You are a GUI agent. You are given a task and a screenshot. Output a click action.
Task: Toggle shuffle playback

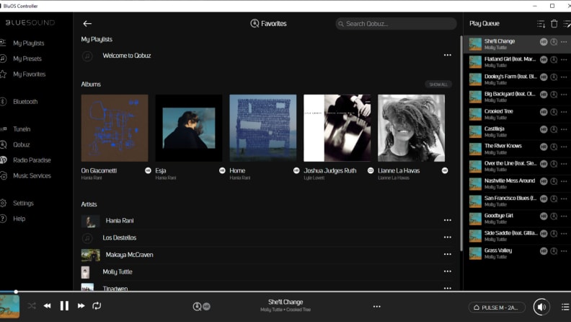point(32,306)
